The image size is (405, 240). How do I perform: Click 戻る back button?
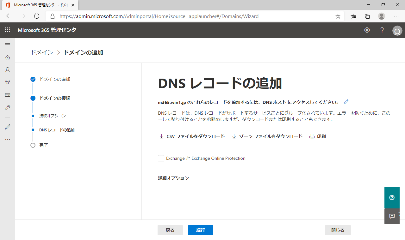170,230
